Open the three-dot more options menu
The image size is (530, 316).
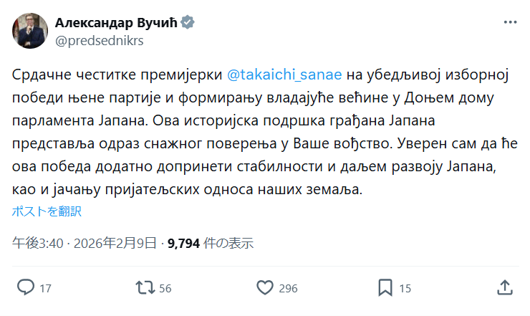point(510,23)
